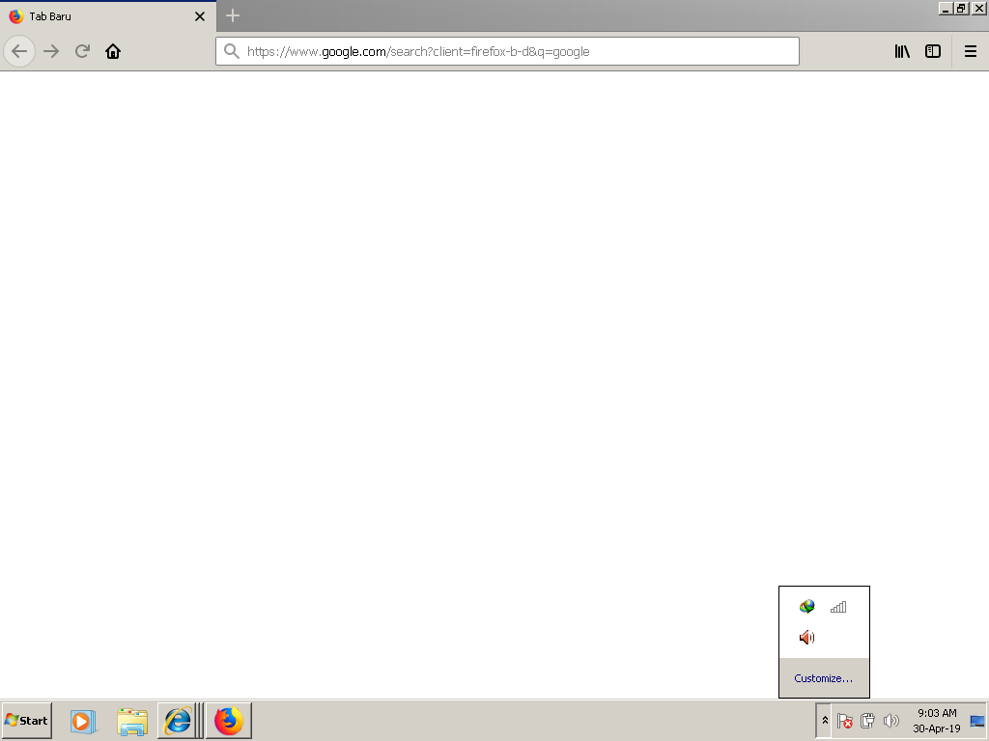Reload the current page

(82, 51)
